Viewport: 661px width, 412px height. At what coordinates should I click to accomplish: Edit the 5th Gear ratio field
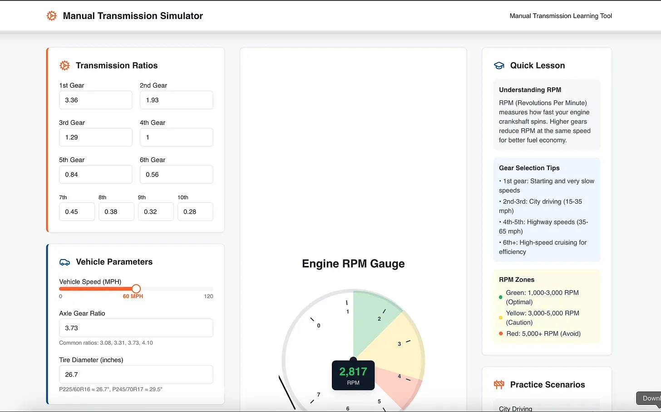pyautogui.click(x=95, y=175)
